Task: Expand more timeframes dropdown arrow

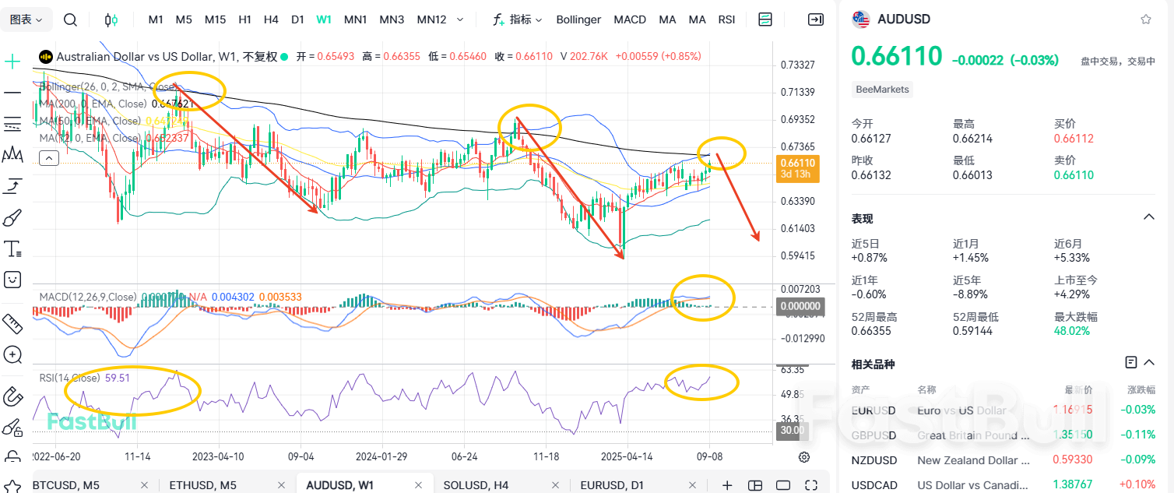Action: coord(459,20)
